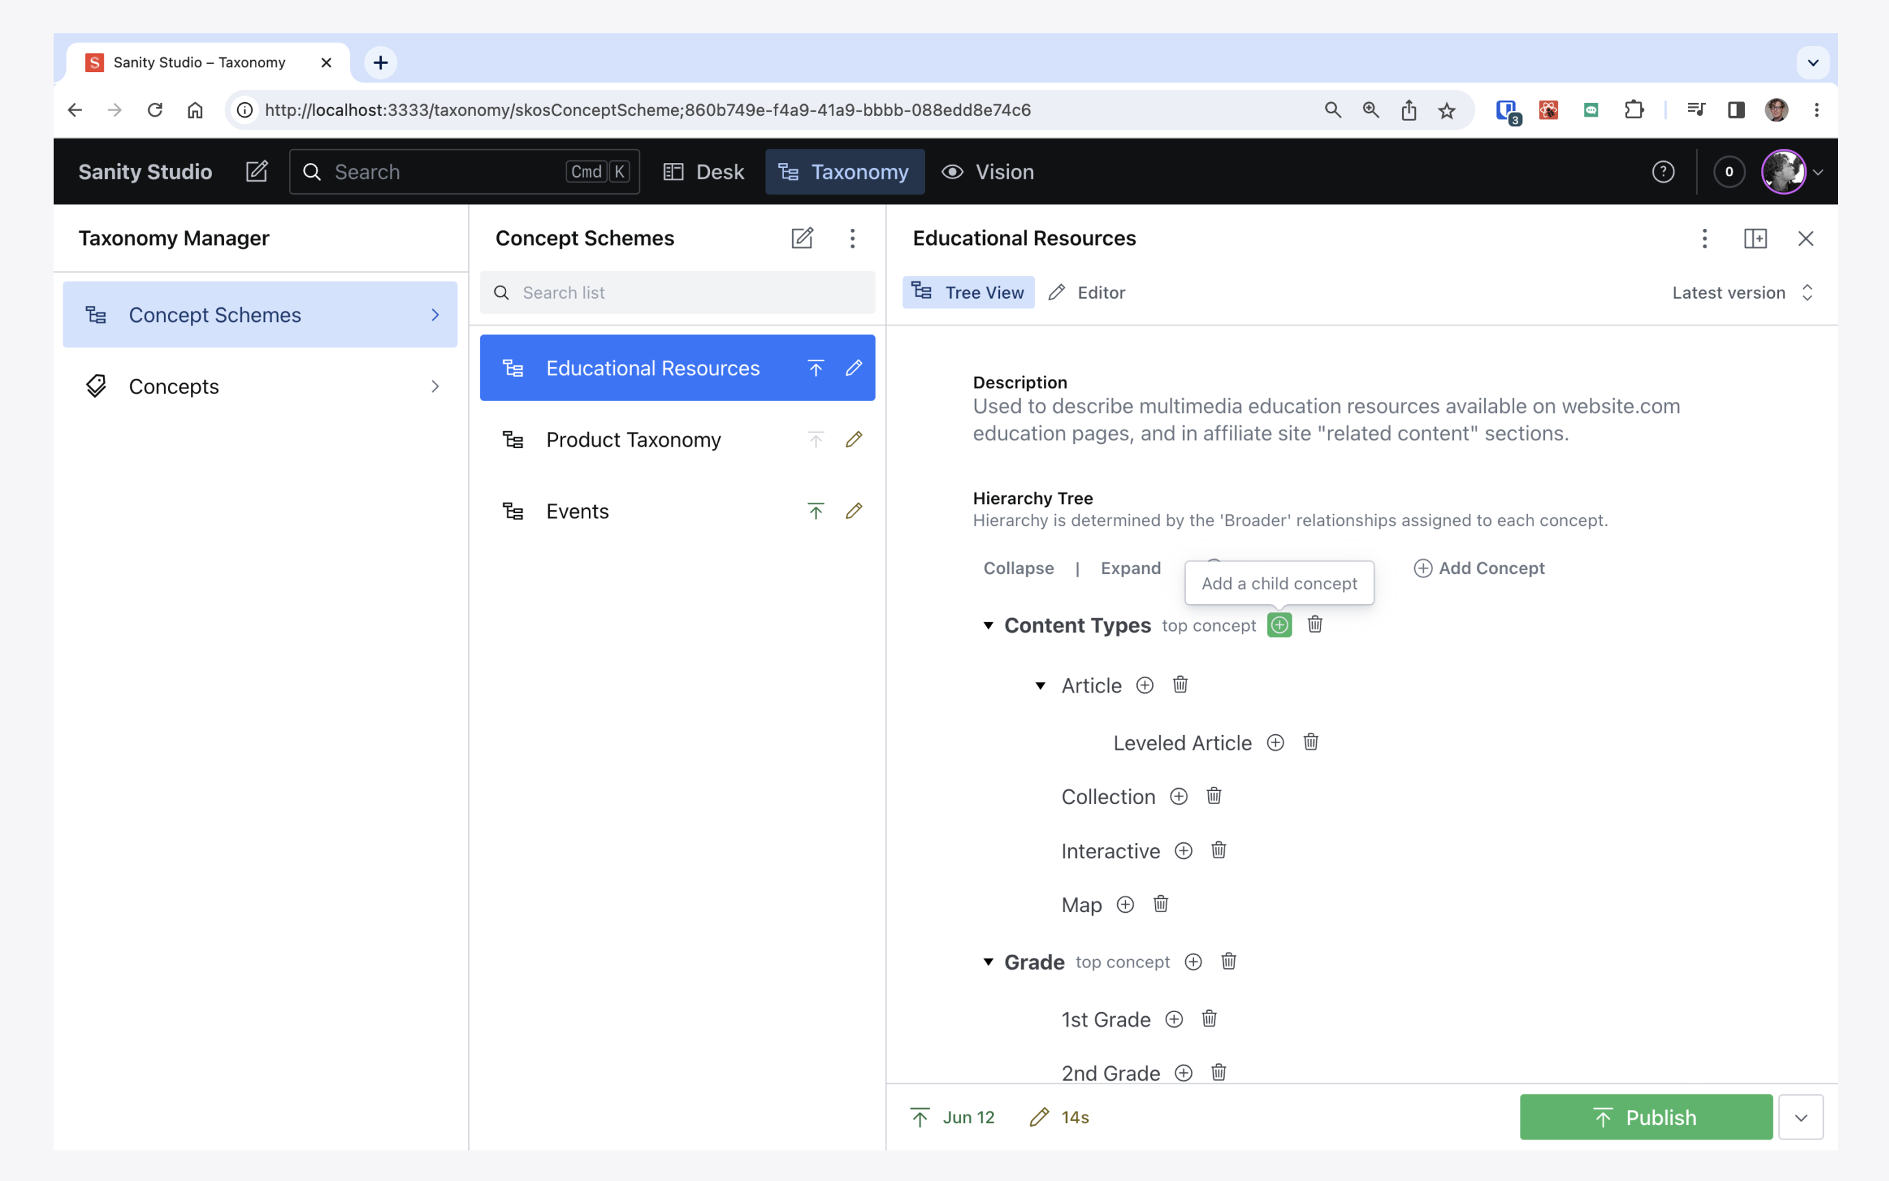Delete the Interactive concept

tap(1219, 851)
